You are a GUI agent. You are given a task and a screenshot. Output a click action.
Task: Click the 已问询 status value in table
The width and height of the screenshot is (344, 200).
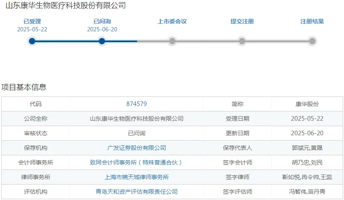tap(136, 133)
